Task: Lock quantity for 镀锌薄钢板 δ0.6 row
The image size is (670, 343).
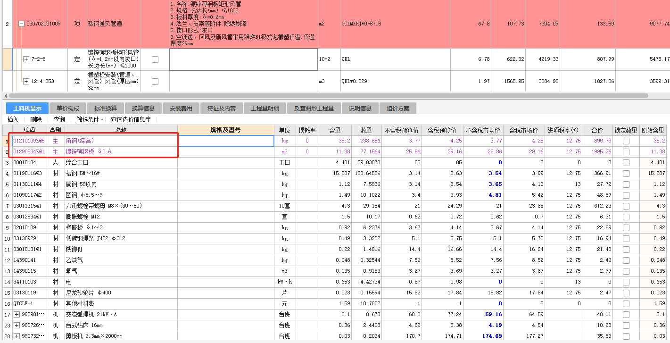Action: pos(626,151)
